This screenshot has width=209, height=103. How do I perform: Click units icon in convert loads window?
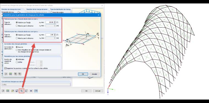(8, 91)
